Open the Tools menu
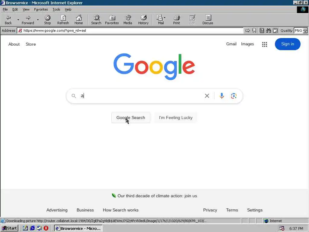This screenshot has height=232, width=309. (56, 9)
